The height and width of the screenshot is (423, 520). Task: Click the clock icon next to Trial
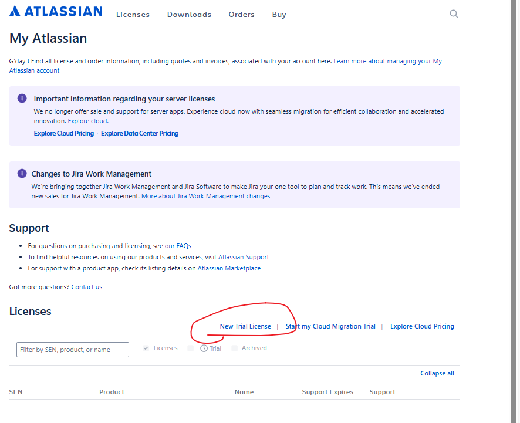[204, 348]
